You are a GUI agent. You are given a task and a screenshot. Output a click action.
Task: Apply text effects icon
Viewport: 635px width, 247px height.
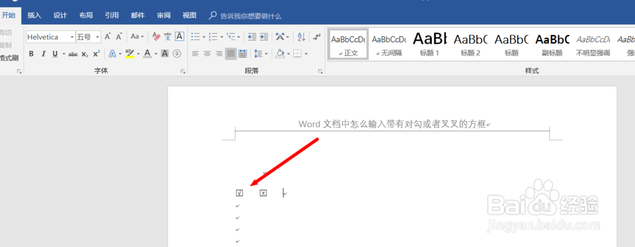(x=112, y=53)
